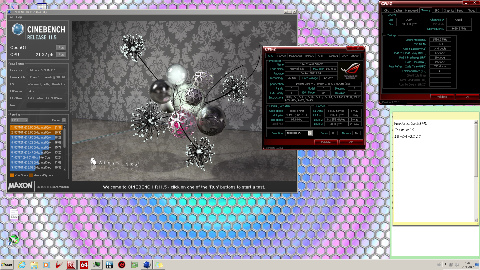Open the AIDA64 taskbar icon
480x270 pixels.
click(84, 265)
